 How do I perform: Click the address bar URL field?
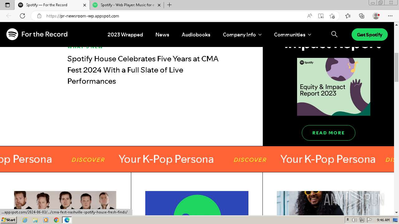tap(175, 16)
